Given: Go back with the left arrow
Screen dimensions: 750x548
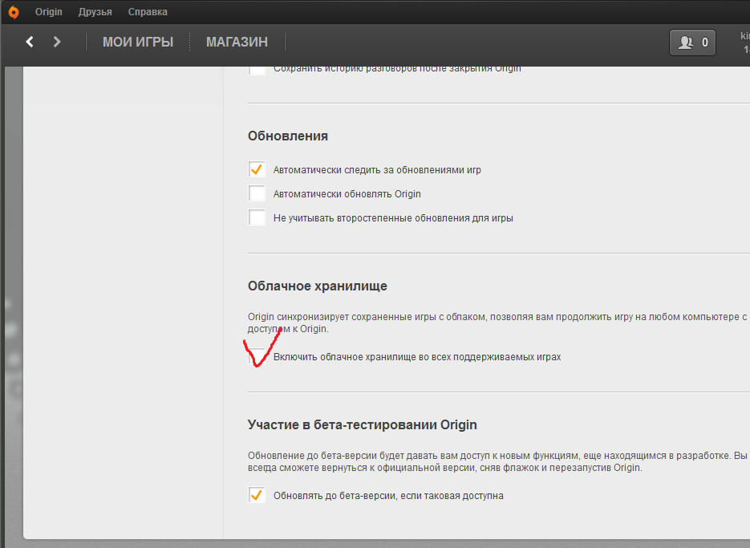Looking at the screenshot, I should point(30,42).
